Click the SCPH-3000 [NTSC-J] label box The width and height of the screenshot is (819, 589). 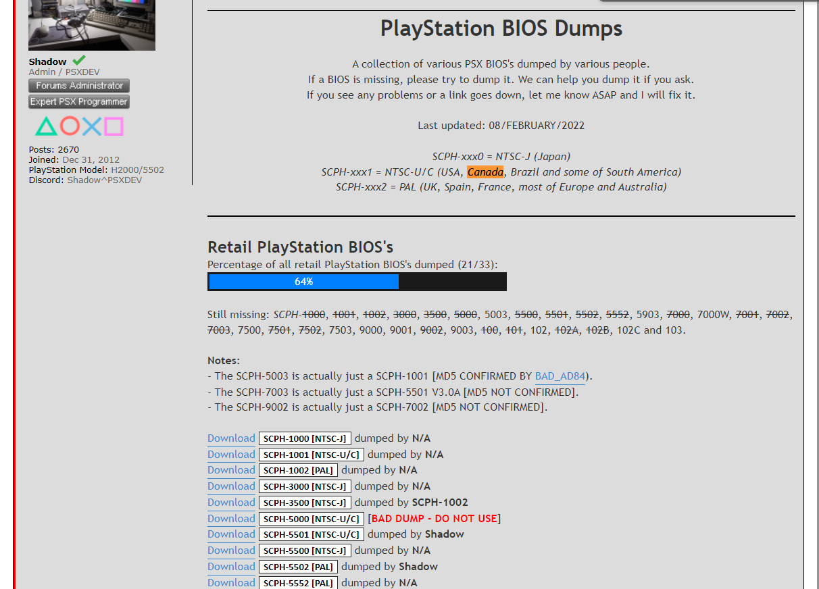coord(305,486)
